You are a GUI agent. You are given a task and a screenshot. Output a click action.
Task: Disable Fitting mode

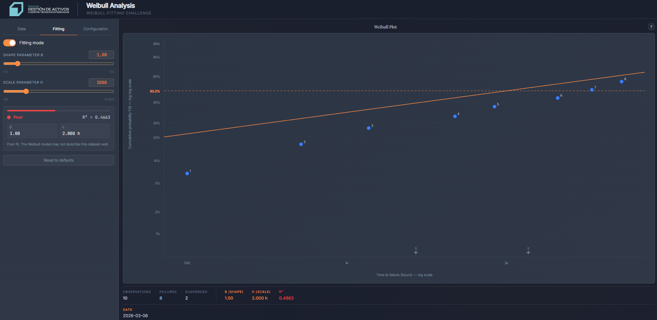pyautogui.click(x=9, y=43)
